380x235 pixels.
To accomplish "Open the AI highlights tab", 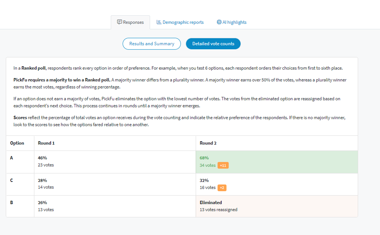I will coord(232,22).
